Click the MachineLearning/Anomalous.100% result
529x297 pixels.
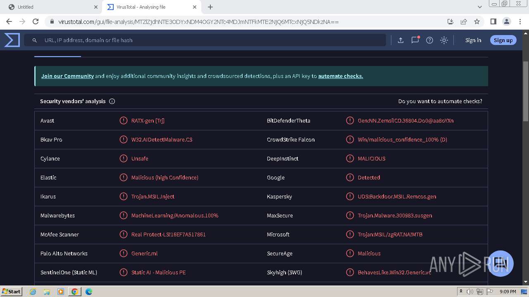point(175,215)
